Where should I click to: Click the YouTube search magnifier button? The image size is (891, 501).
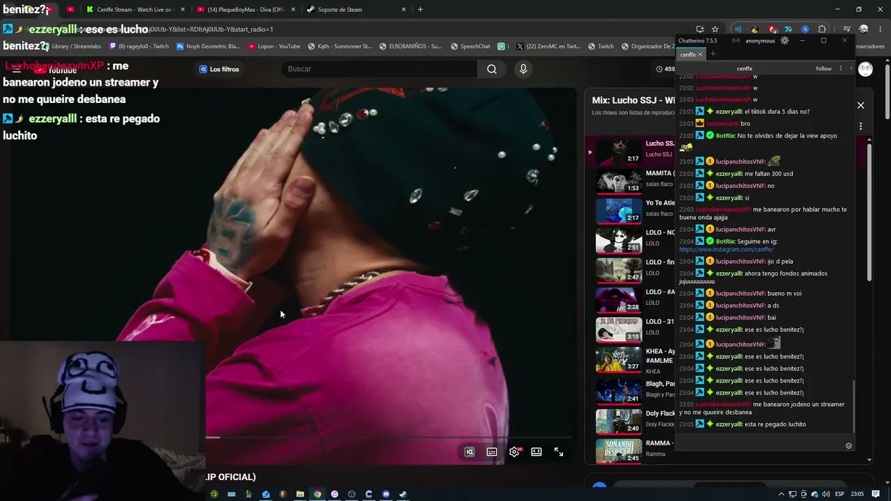(491, 69)
